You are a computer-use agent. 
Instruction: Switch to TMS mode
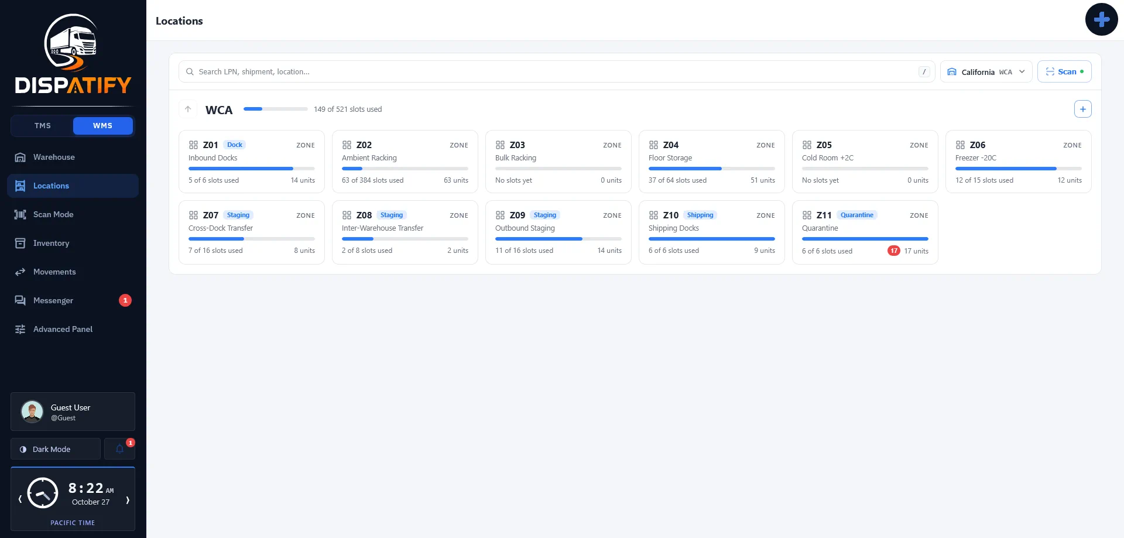42,126
